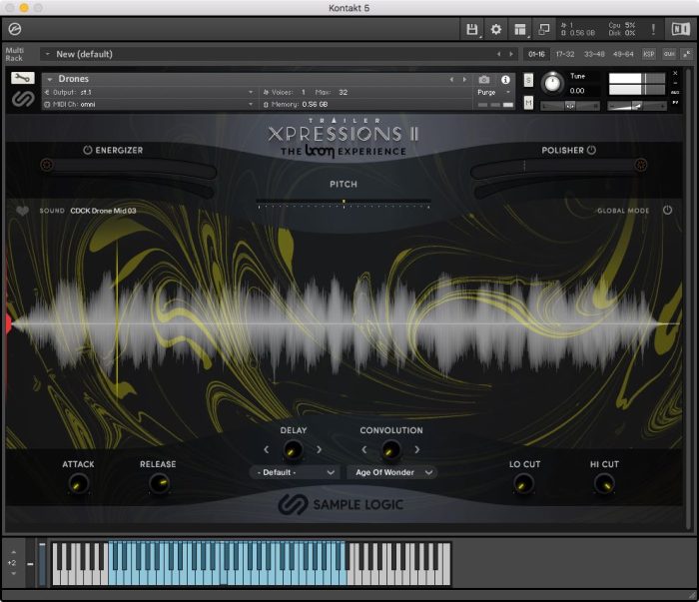Favorite the sound with heart icon
Screen dimensions: 699x602
22,211
